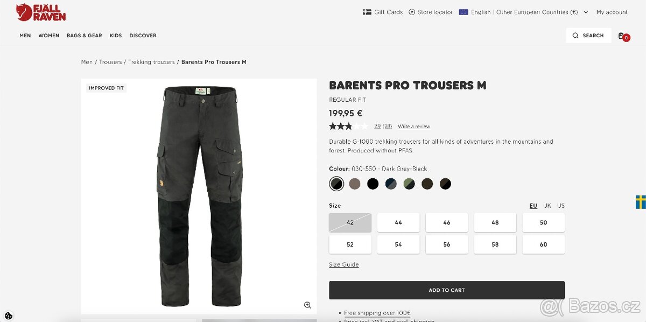
Task: Click the ADD TO CART button
Action: (447, 290)
